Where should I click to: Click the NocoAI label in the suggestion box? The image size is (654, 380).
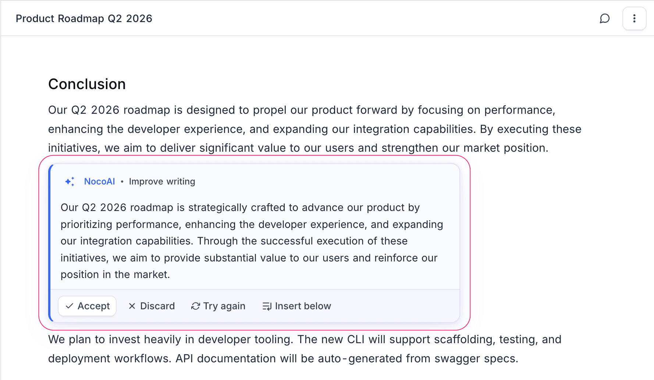click(x=99, y=182)
